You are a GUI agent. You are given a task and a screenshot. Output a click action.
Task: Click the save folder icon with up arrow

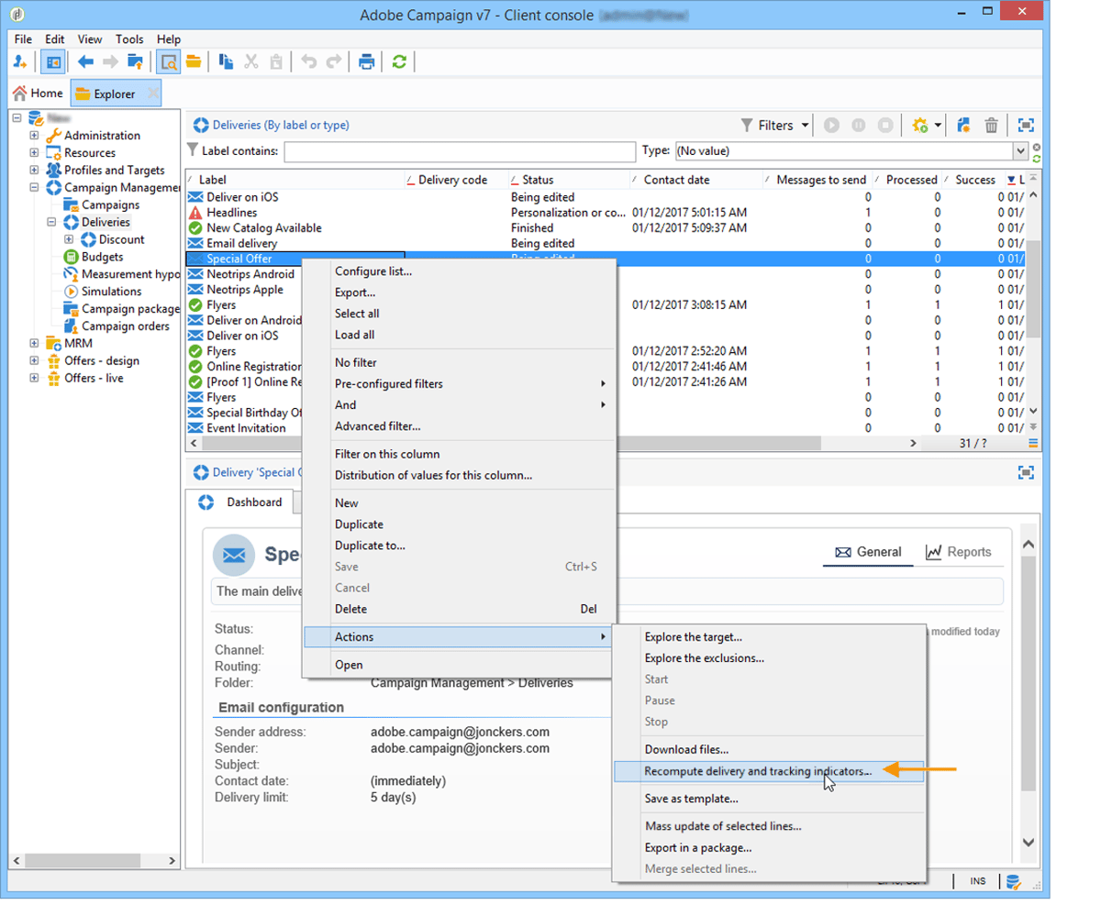(135, 61)
